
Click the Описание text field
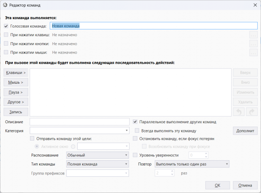(x=80, y=122)
